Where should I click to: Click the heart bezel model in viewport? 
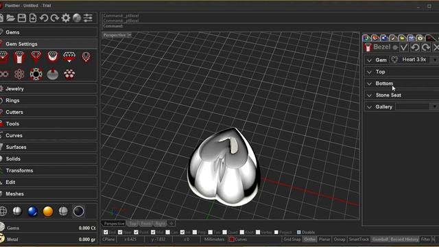coord(224,168)
